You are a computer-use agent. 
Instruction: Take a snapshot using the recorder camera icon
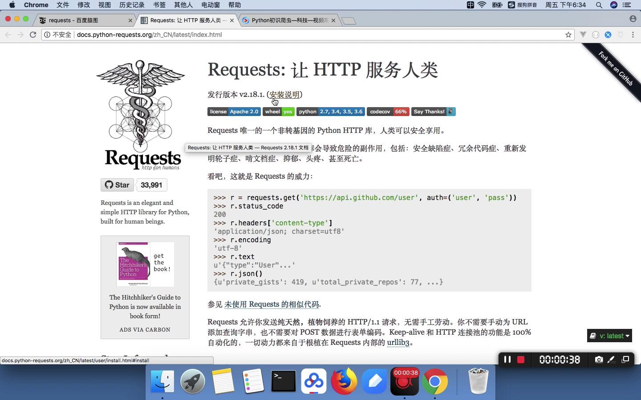click(x=599, y=360)
